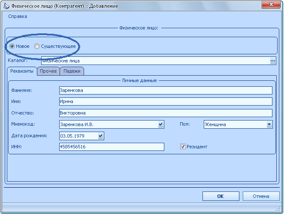Switch to the Прочее tab
The image size is (284, 215).
[x=48, y=71]
